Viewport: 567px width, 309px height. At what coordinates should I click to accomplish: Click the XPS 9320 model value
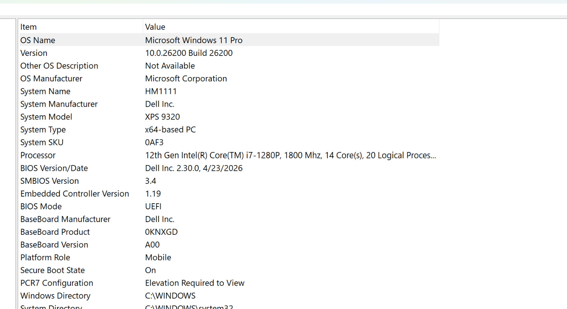click(163, 117)
